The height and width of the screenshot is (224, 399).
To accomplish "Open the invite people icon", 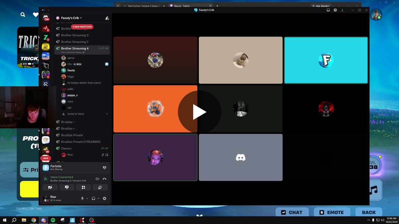I will (107, 18).
